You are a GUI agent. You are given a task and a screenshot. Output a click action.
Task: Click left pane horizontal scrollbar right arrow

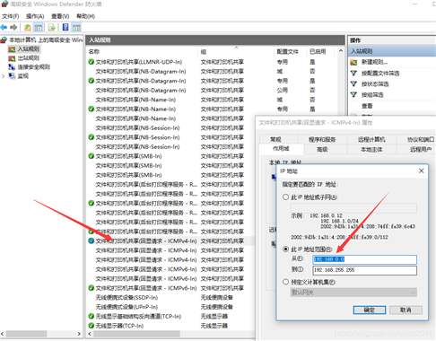pyautogui.click(x=79, y=334)
